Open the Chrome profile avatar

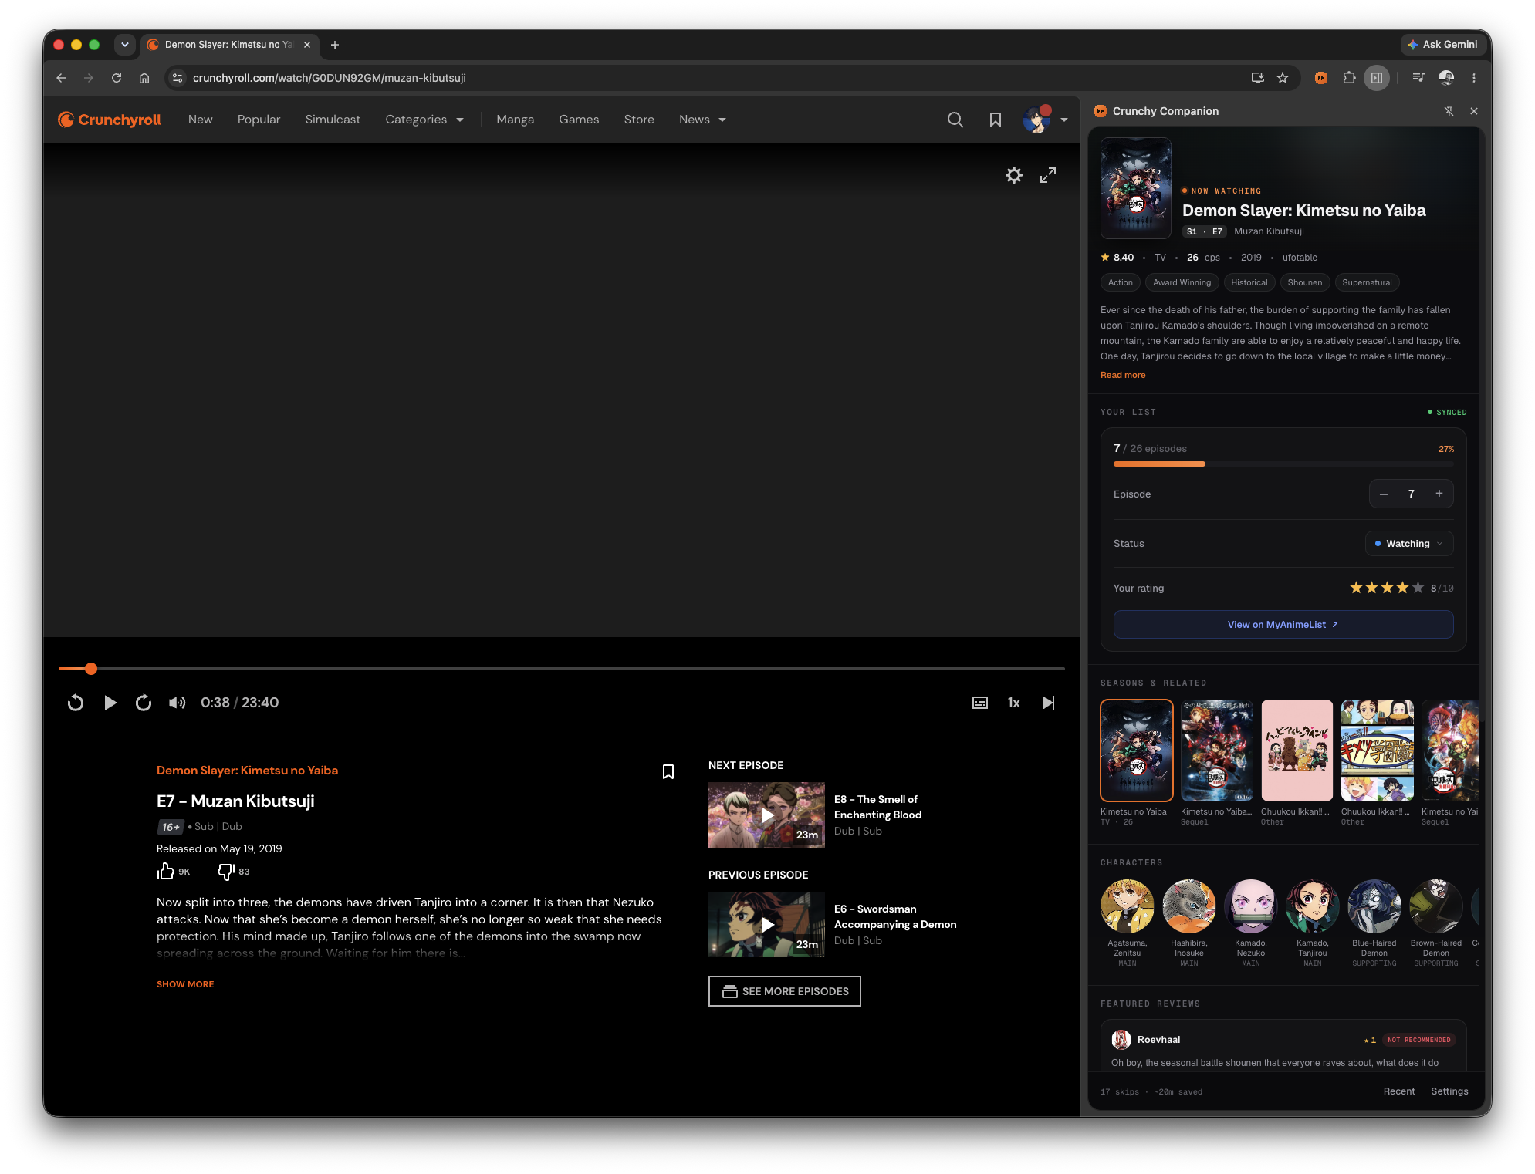pyautogui.click(x=1445, y=78)
